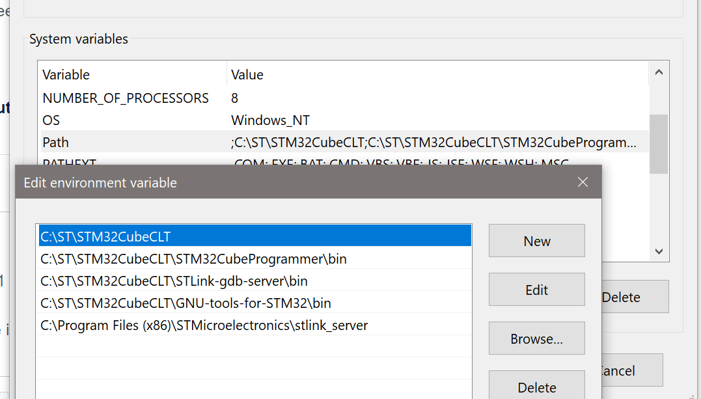Click Edit in the path entry dialog
Viewport: 701px width, 399px height.
pos(536,290)
